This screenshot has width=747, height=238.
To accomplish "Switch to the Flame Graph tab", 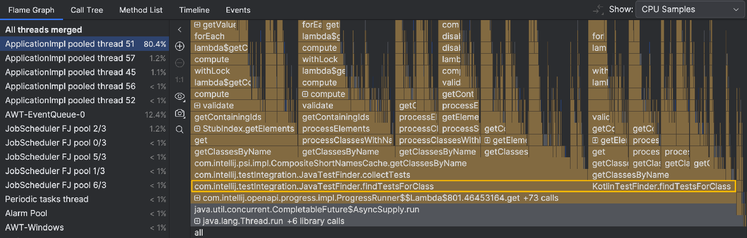I will click(31, 10).
